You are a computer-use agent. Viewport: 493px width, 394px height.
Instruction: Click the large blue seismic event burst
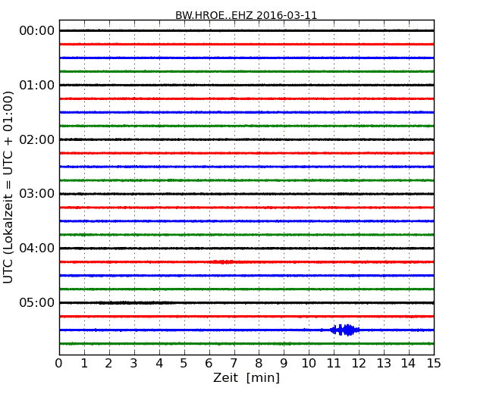(x=344, y=330)
